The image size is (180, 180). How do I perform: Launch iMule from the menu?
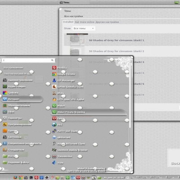click(x=58, y=93)
